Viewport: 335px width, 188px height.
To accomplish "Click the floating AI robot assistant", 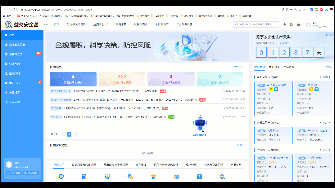I will pyautogui.click(x=200, y=123).
